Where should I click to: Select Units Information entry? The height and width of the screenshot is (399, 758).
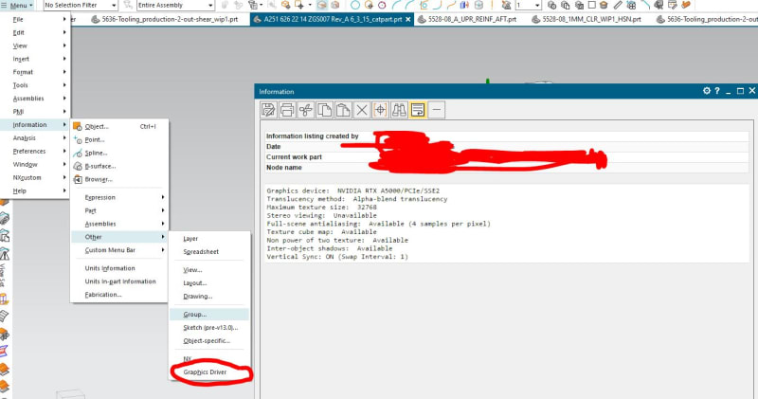119,268
